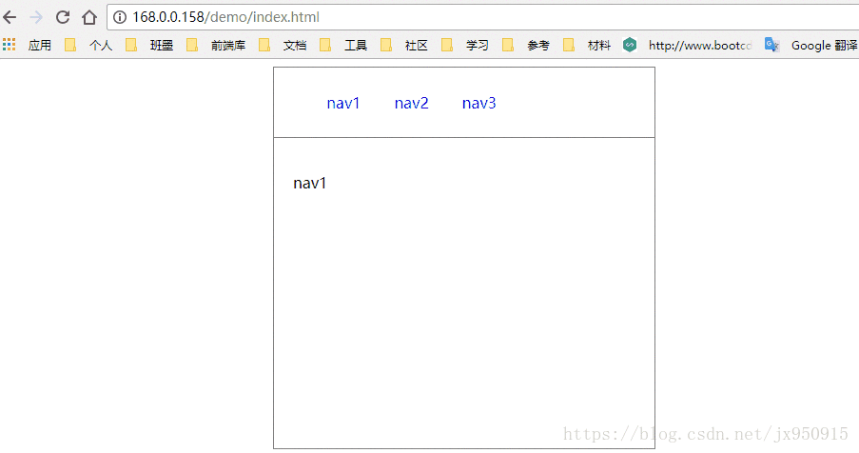
Task: Switch to the nav1 link
Action: point(343,103)
